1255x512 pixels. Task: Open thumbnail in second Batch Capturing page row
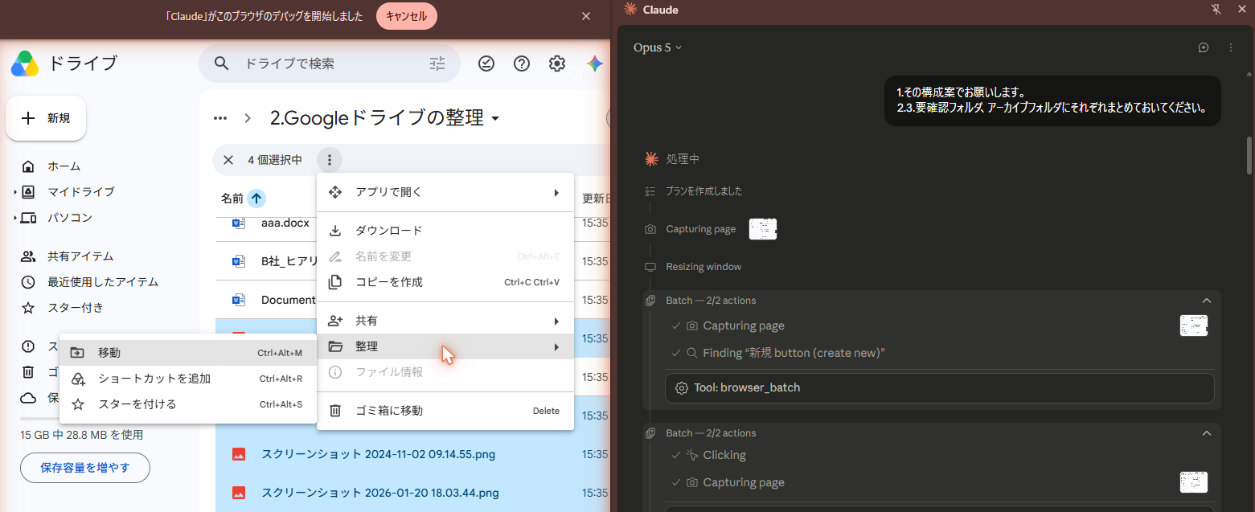(x=1194, y=482)
